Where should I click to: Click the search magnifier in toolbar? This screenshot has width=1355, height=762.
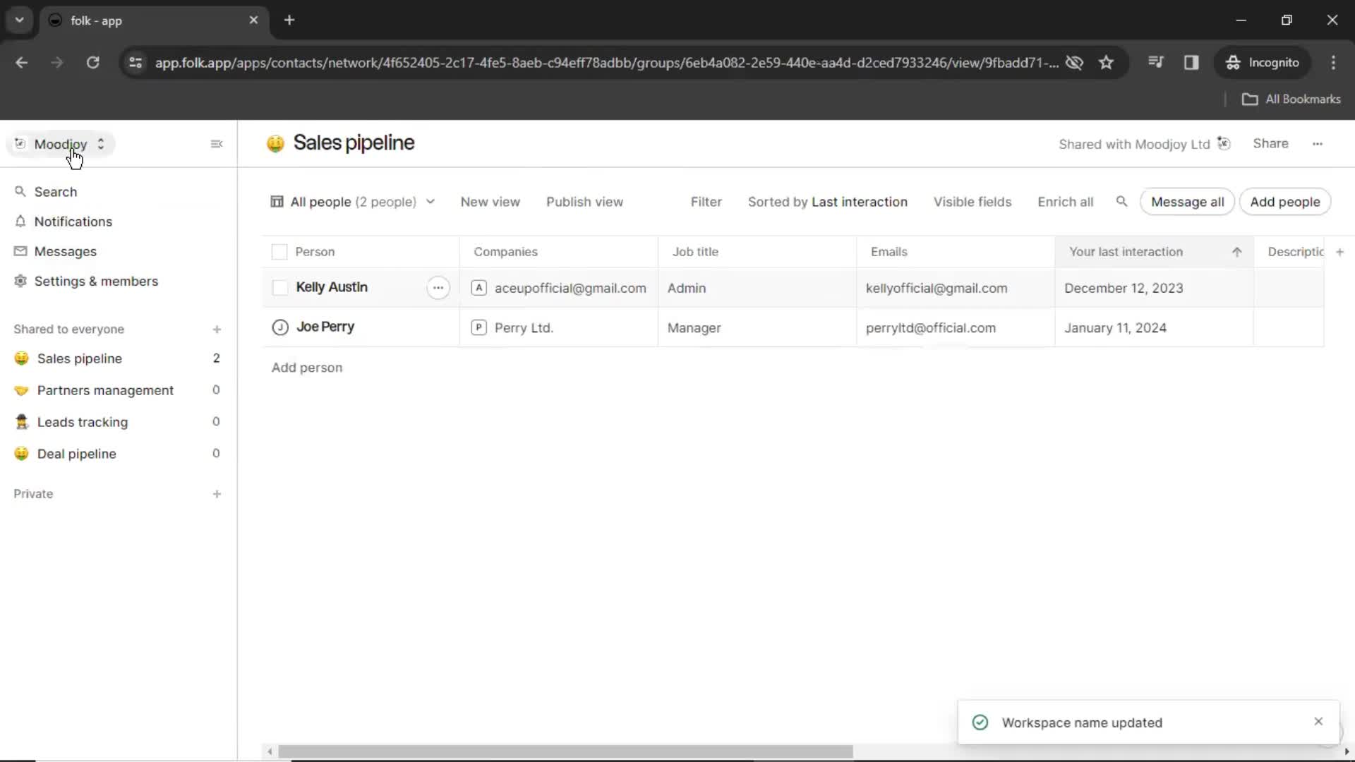(x=1121, y=202)
